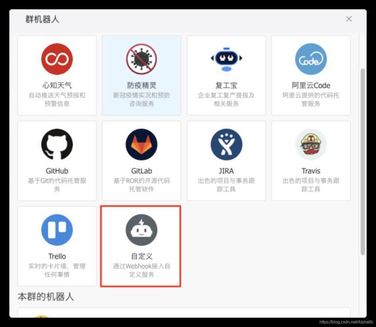
Task: Click JIRA's description 出色的项目与事务跟踪工具
Action: tap(226, 185)
